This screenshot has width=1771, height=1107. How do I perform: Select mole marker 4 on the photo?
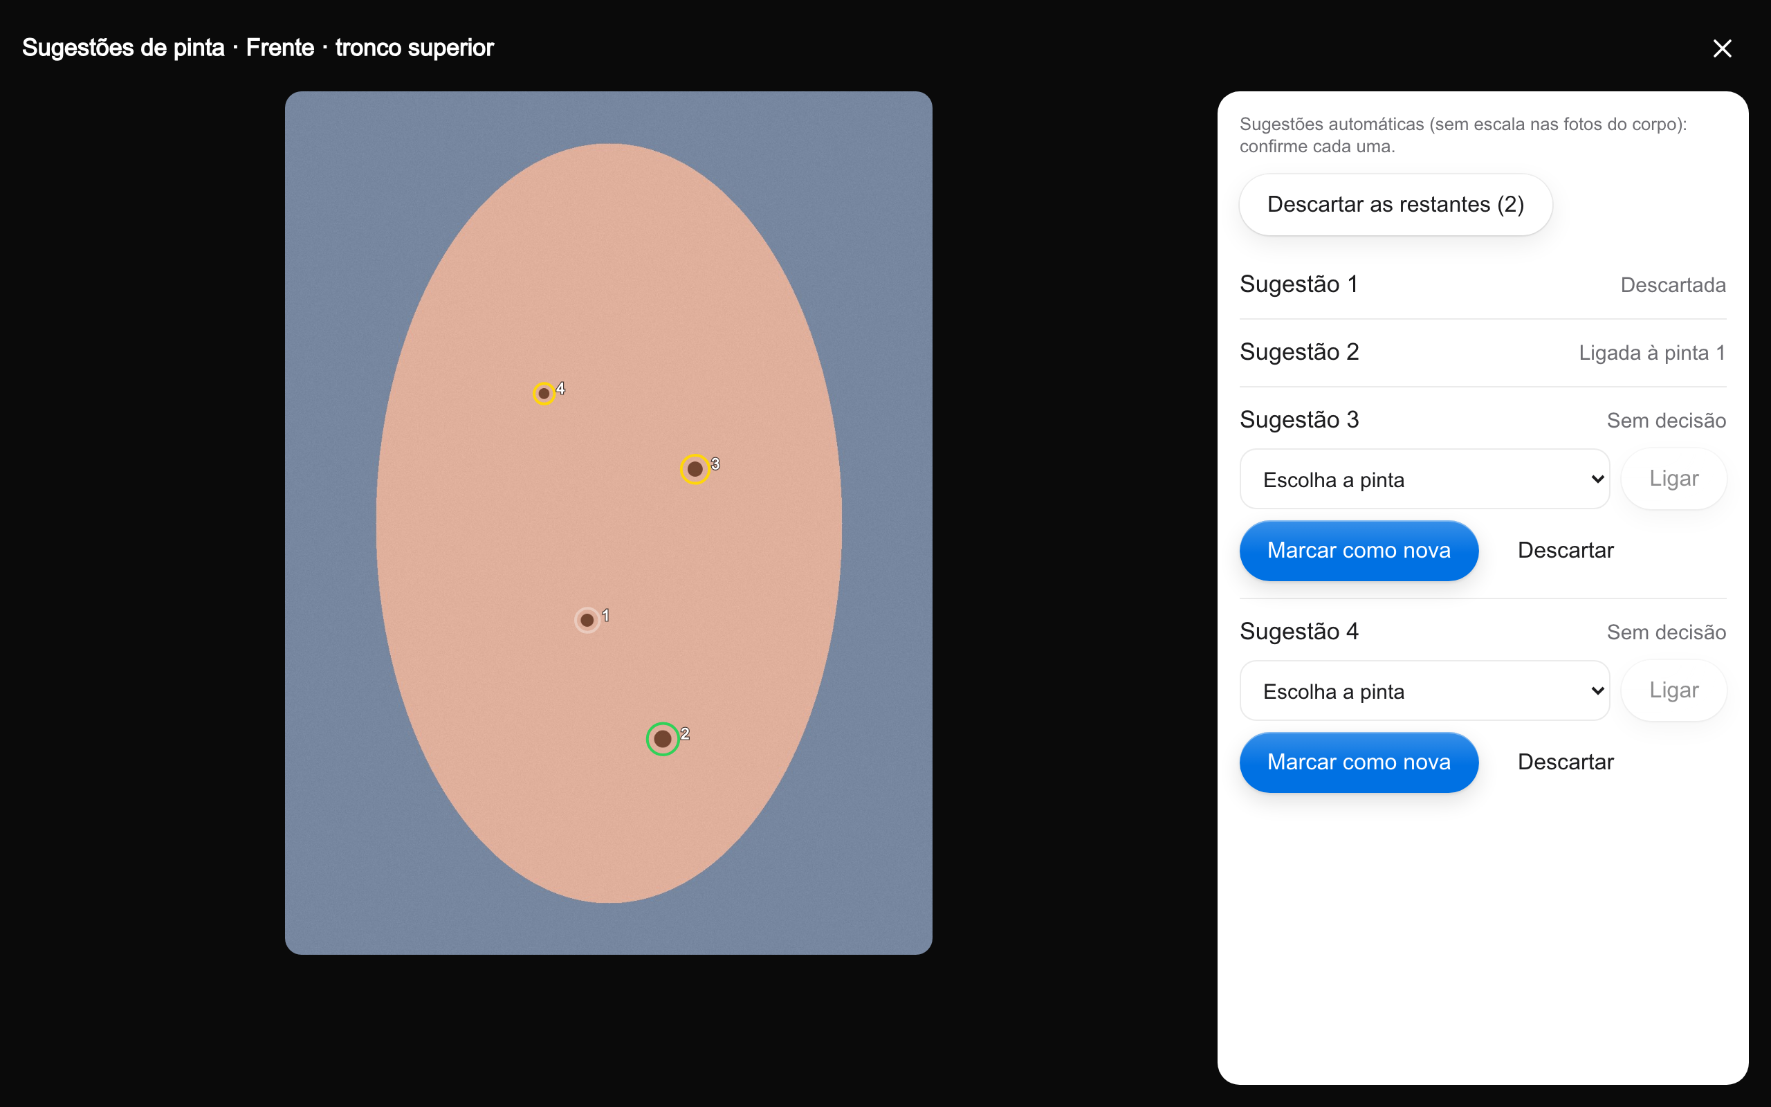(544, 393)
